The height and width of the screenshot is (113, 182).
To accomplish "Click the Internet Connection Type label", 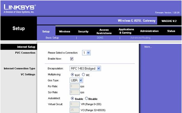I will (x=20, y=68).
